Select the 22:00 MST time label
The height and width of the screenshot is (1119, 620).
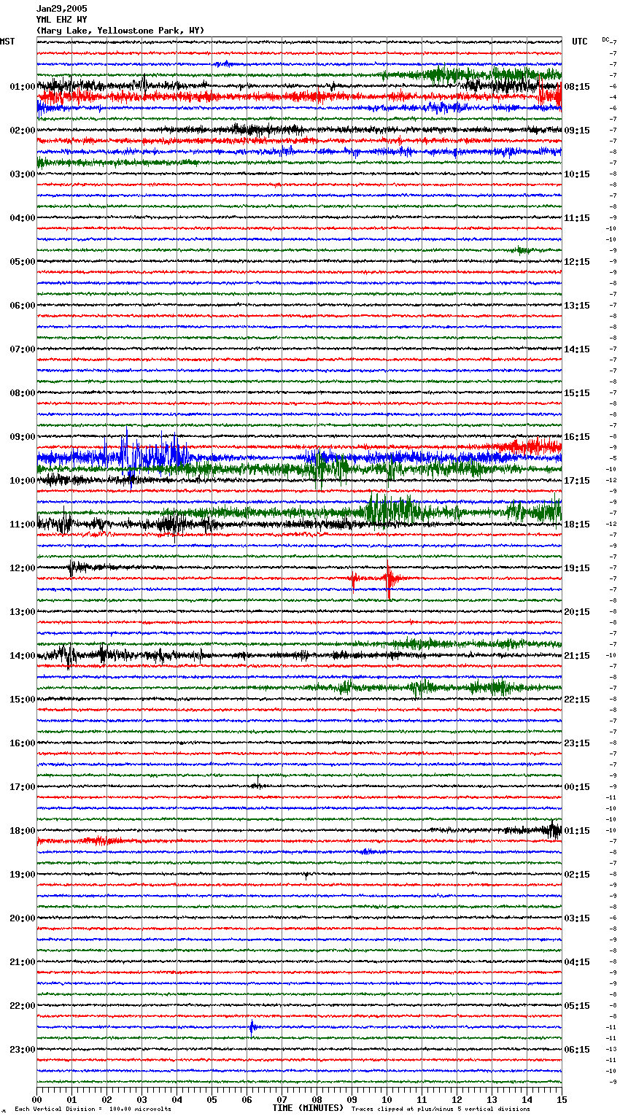pyautogui.click(x=23, y=1006)
